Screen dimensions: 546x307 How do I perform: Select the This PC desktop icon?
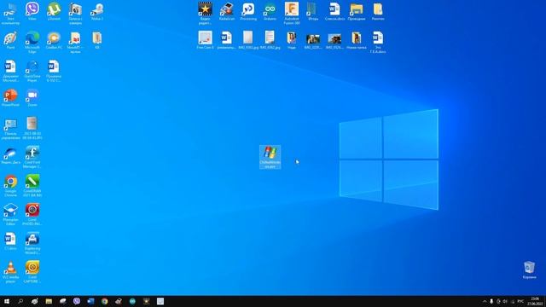point(10,14)
